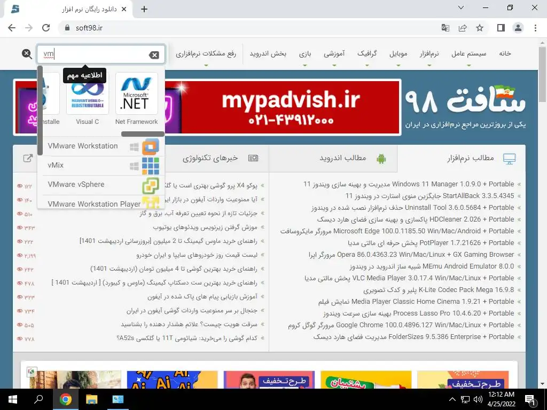Switch to the مطالب اندروید tab
The image size is (547, 410).
click(333, 158)
